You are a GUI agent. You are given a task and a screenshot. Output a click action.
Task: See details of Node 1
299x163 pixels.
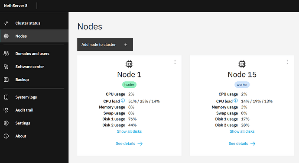(129, 144)
